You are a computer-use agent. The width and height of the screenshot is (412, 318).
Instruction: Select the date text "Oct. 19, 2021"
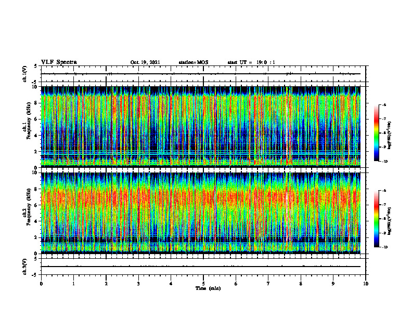[145, 62]
